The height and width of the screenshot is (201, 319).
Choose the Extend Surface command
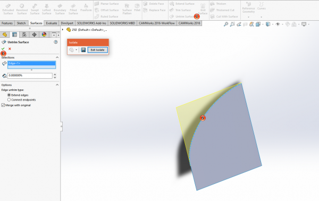click(182, 4)
